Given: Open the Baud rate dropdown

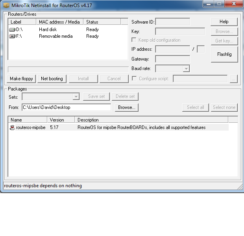Looking at the screenshot, I should click(x=186, y=68).
